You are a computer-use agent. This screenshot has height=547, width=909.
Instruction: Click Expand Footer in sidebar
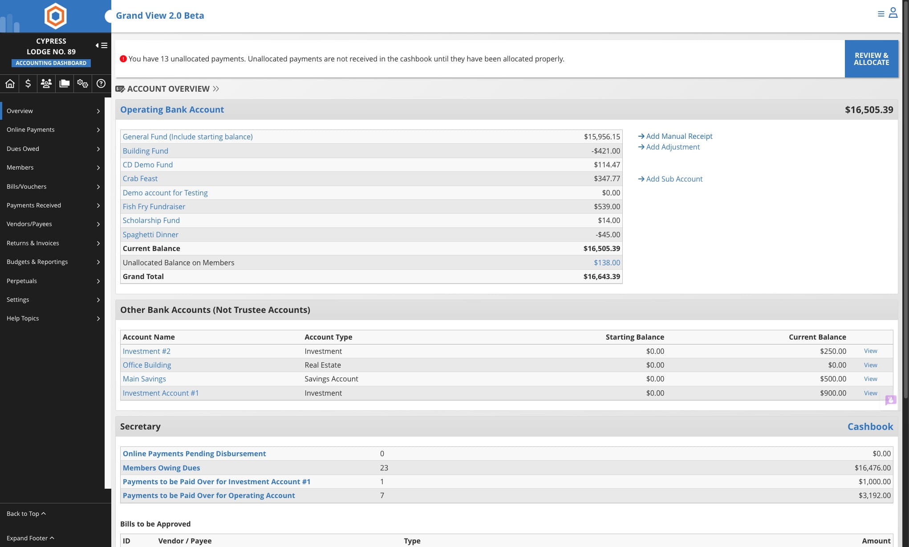30,538
